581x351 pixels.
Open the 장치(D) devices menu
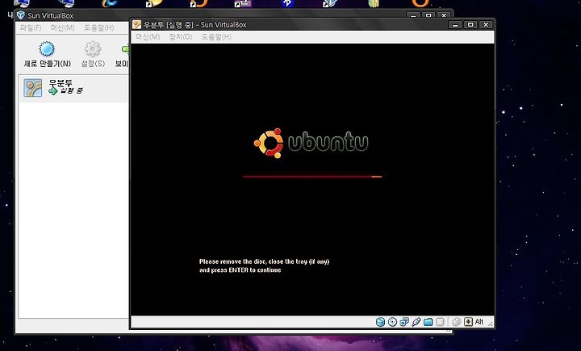[x=181, y=36]
